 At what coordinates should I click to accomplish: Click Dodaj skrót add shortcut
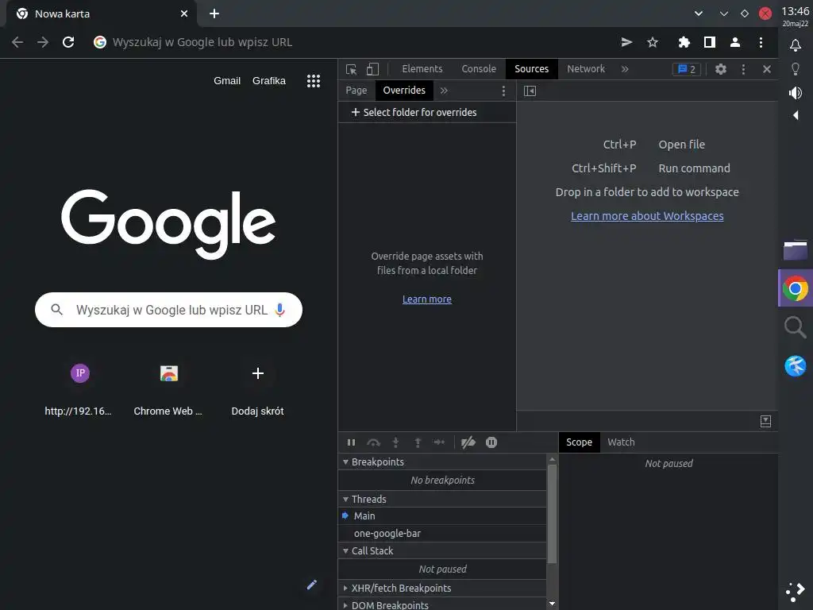[258, 388]
